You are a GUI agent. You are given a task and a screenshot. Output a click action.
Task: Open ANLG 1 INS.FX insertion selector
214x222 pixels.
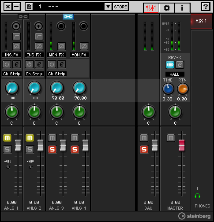(x=11, y=55)
